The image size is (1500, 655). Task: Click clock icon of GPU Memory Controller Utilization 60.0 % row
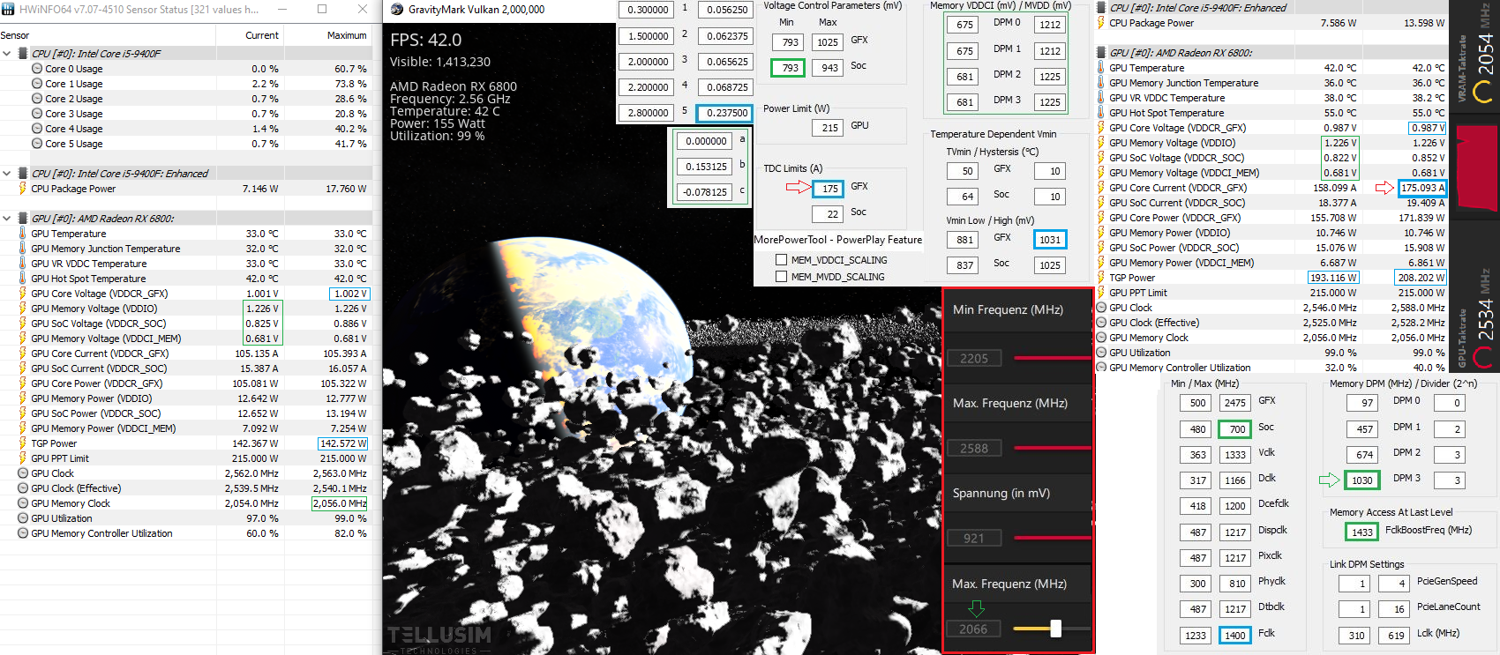pos(23,533)
